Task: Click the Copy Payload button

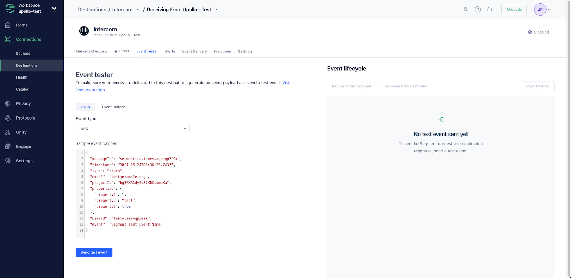Action: click(537, 86)
